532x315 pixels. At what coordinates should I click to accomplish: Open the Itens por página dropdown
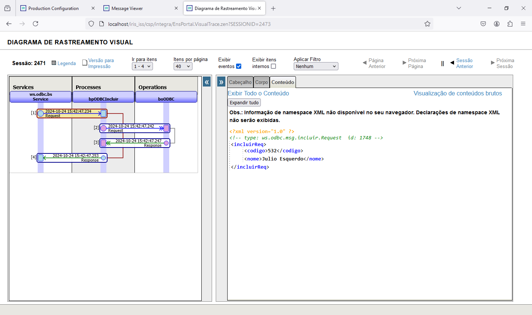click(183, 66)
